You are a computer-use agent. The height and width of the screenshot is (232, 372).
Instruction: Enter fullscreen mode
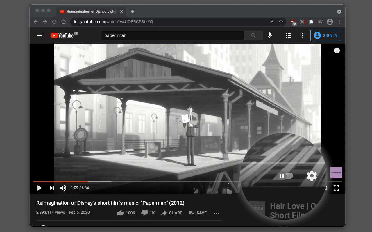pyautogui.click(x=336, y=188)
